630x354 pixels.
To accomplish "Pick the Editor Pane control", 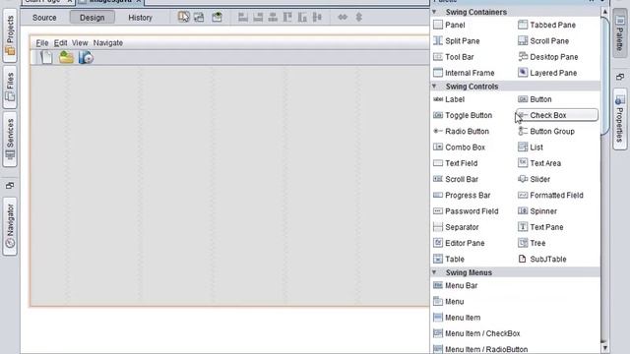I will point(459,243).
